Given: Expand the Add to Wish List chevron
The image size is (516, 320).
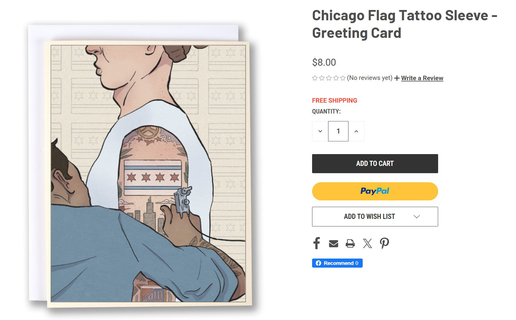Looking at the screenshot, I should pyautogui.click(x=417, y=216).
